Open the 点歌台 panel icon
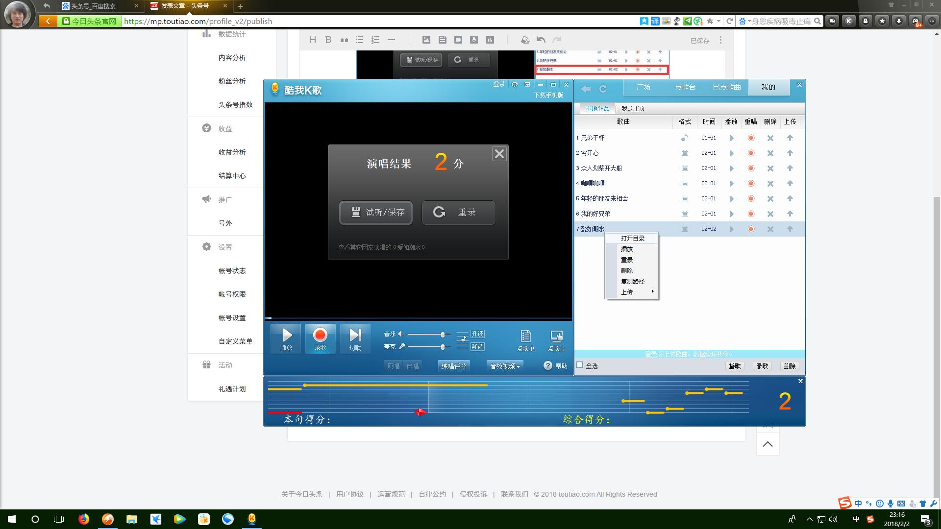Image resolution: width=941 pixels, height=529 pixels. coord(557,339)
